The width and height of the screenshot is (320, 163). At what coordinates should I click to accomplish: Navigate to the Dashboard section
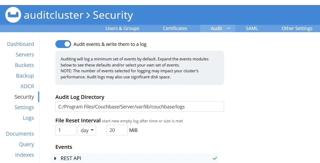coord(20,44)
